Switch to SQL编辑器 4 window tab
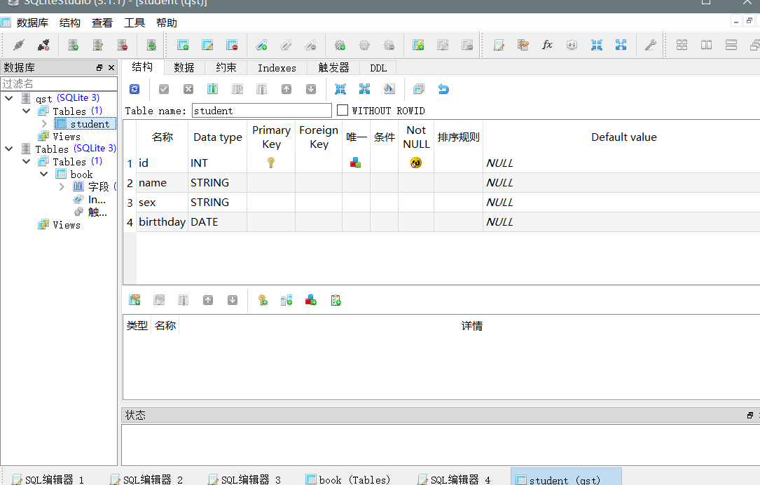 (x=454, y=479)
